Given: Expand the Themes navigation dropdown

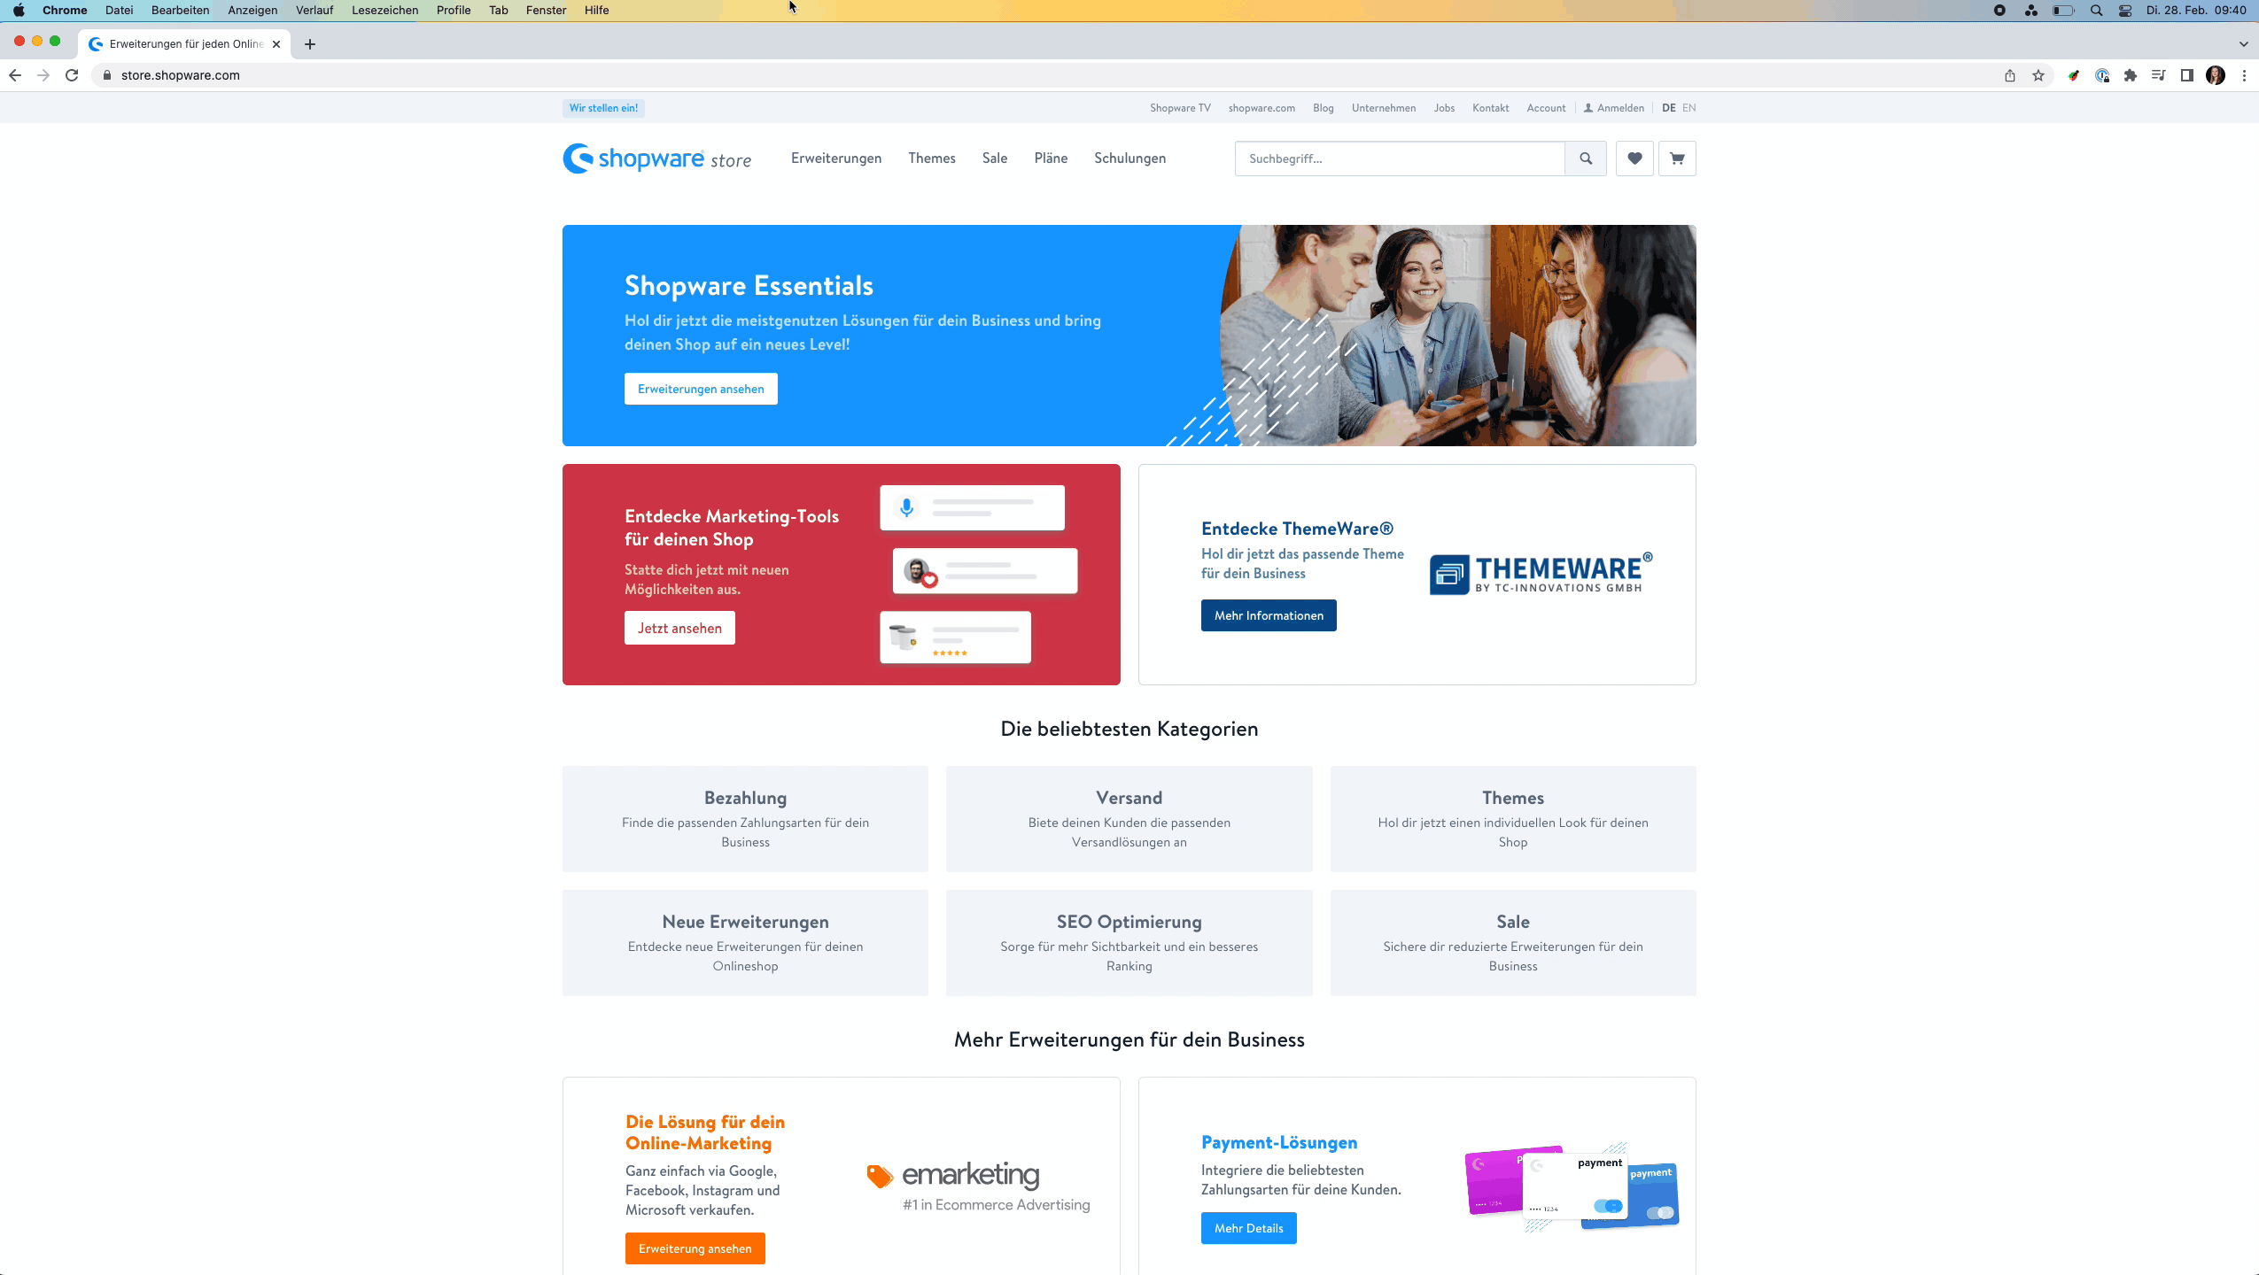Looking at the screenshot, I should 931,158.
